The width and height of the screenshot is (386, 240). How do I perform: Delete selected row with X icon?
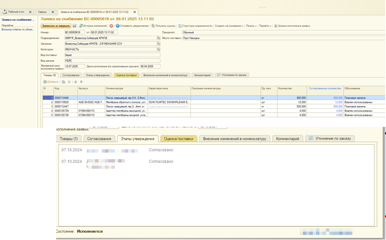(x=69, y=82)
